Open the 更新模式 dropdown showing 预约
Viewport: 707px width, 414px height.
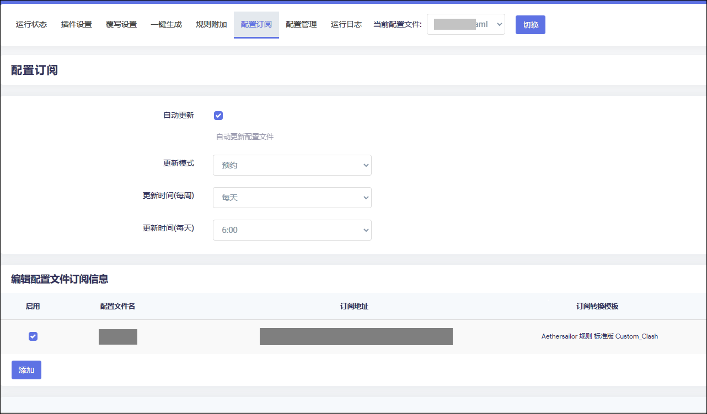(x=292, y=165)
